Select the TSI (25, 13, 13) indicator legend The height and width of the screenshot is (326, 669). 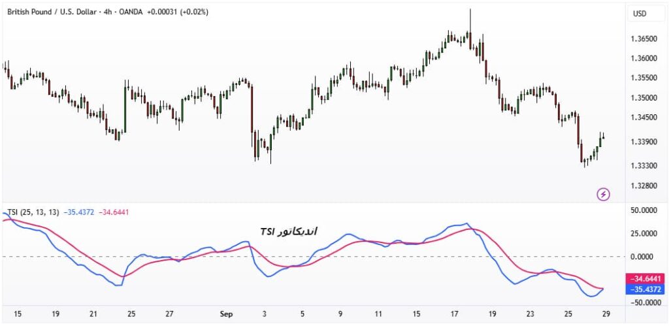[x=33, y=212]
